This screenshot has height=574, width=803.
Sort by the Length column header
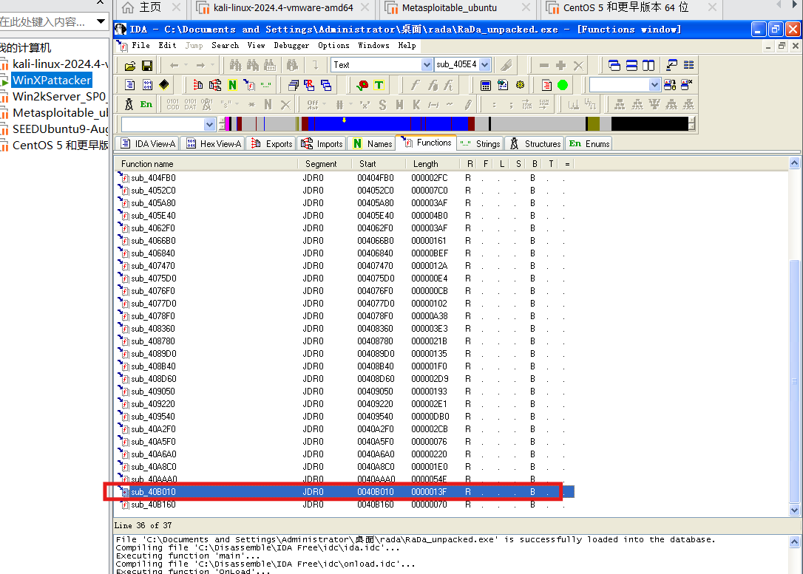click(x=433, y=164)
